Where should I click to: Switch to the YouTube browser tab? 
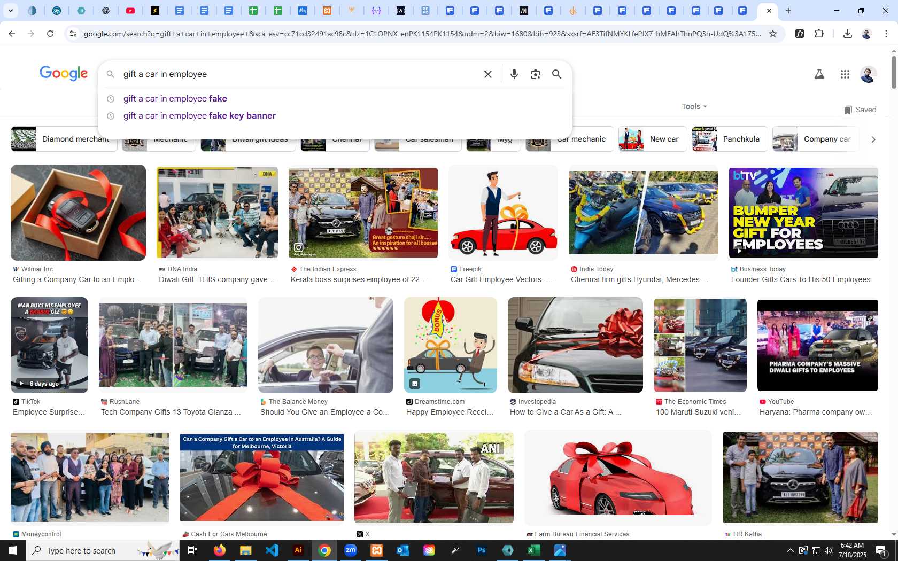click(130, 11)
